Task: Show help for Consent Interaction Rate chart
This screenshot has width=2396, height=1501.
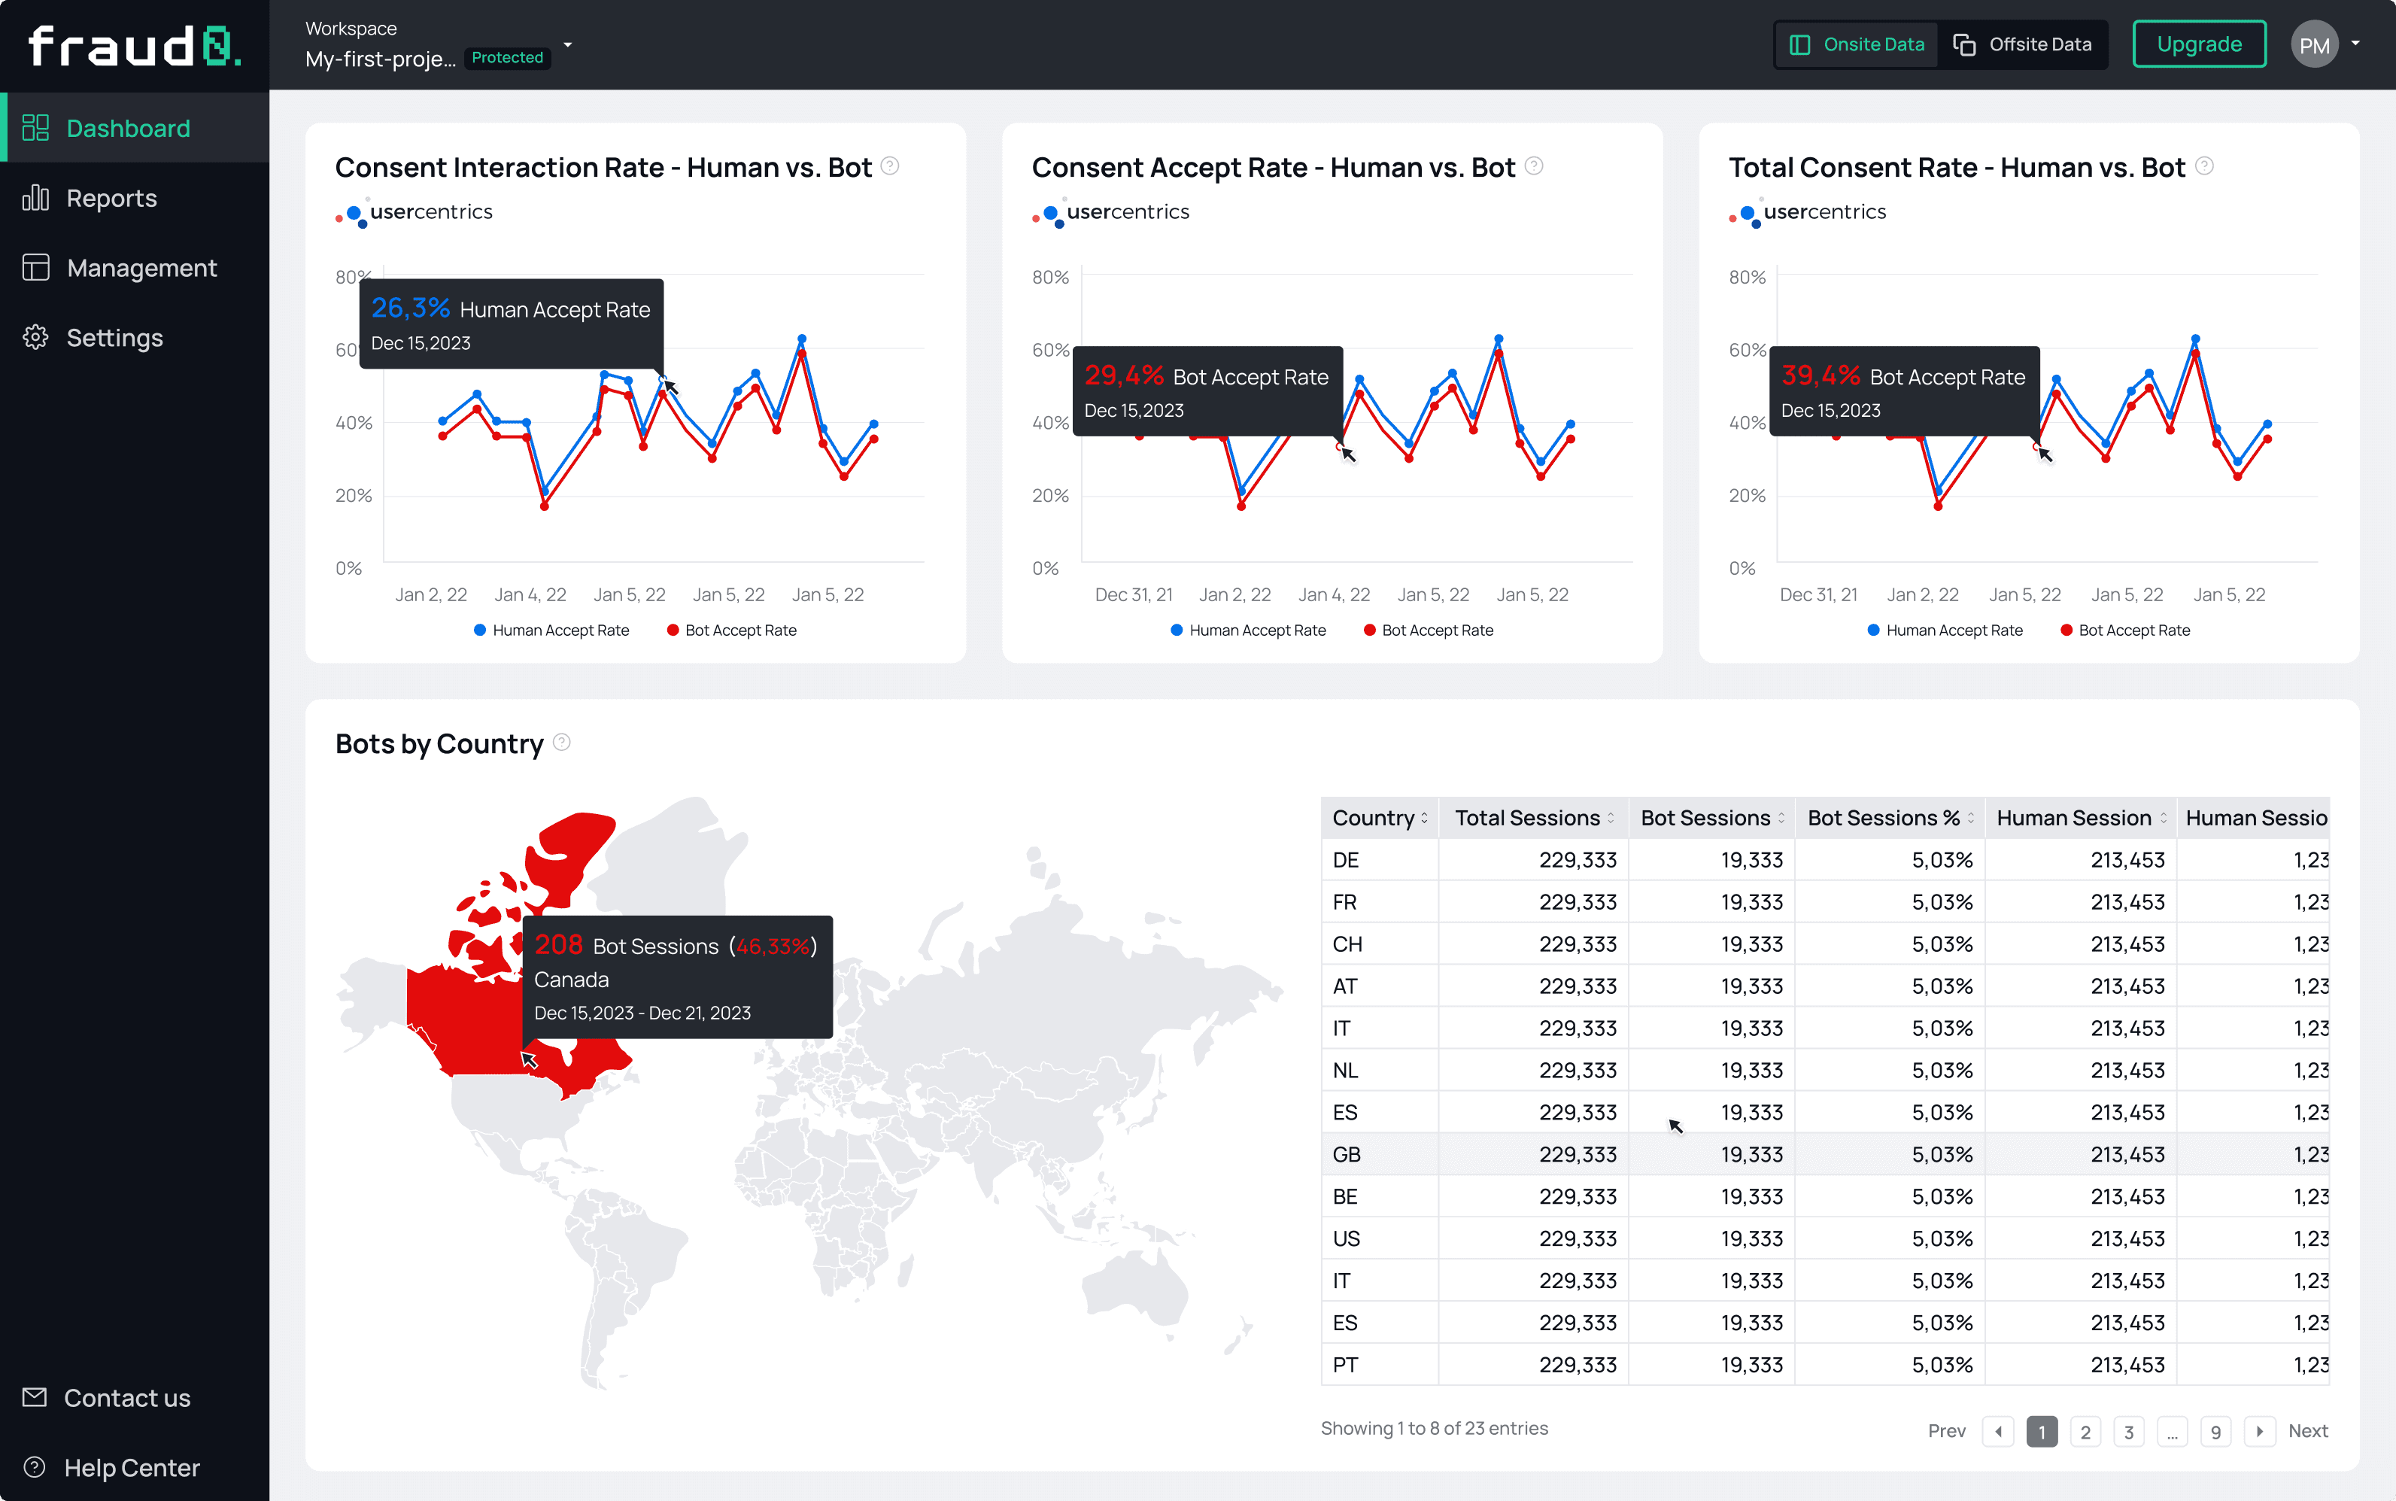Action: tap(890, 166)
